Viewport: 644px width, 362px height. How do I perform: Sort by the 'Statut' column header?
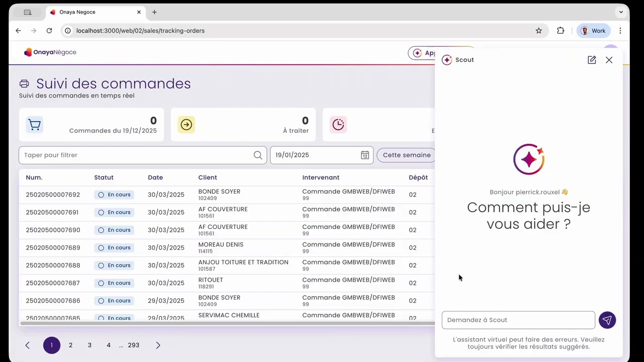[x=104, y=177]
